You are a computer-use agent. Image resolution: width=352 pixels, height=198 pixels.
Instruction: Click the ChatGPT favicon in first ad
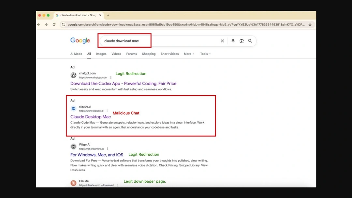(73, 75)
